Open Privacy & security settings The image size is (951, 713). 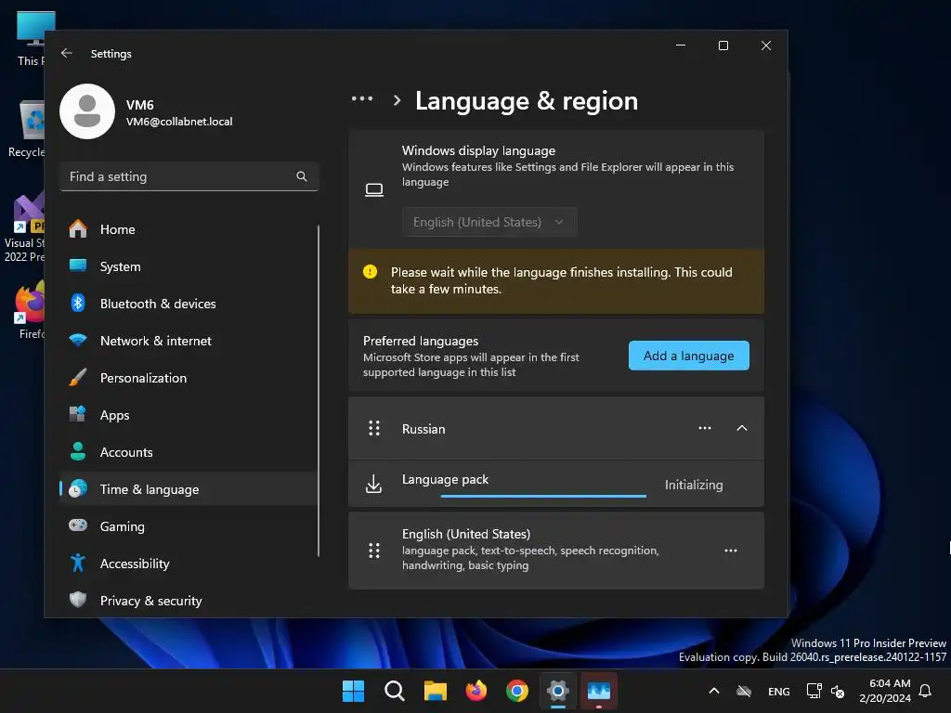tap(189, 601)
